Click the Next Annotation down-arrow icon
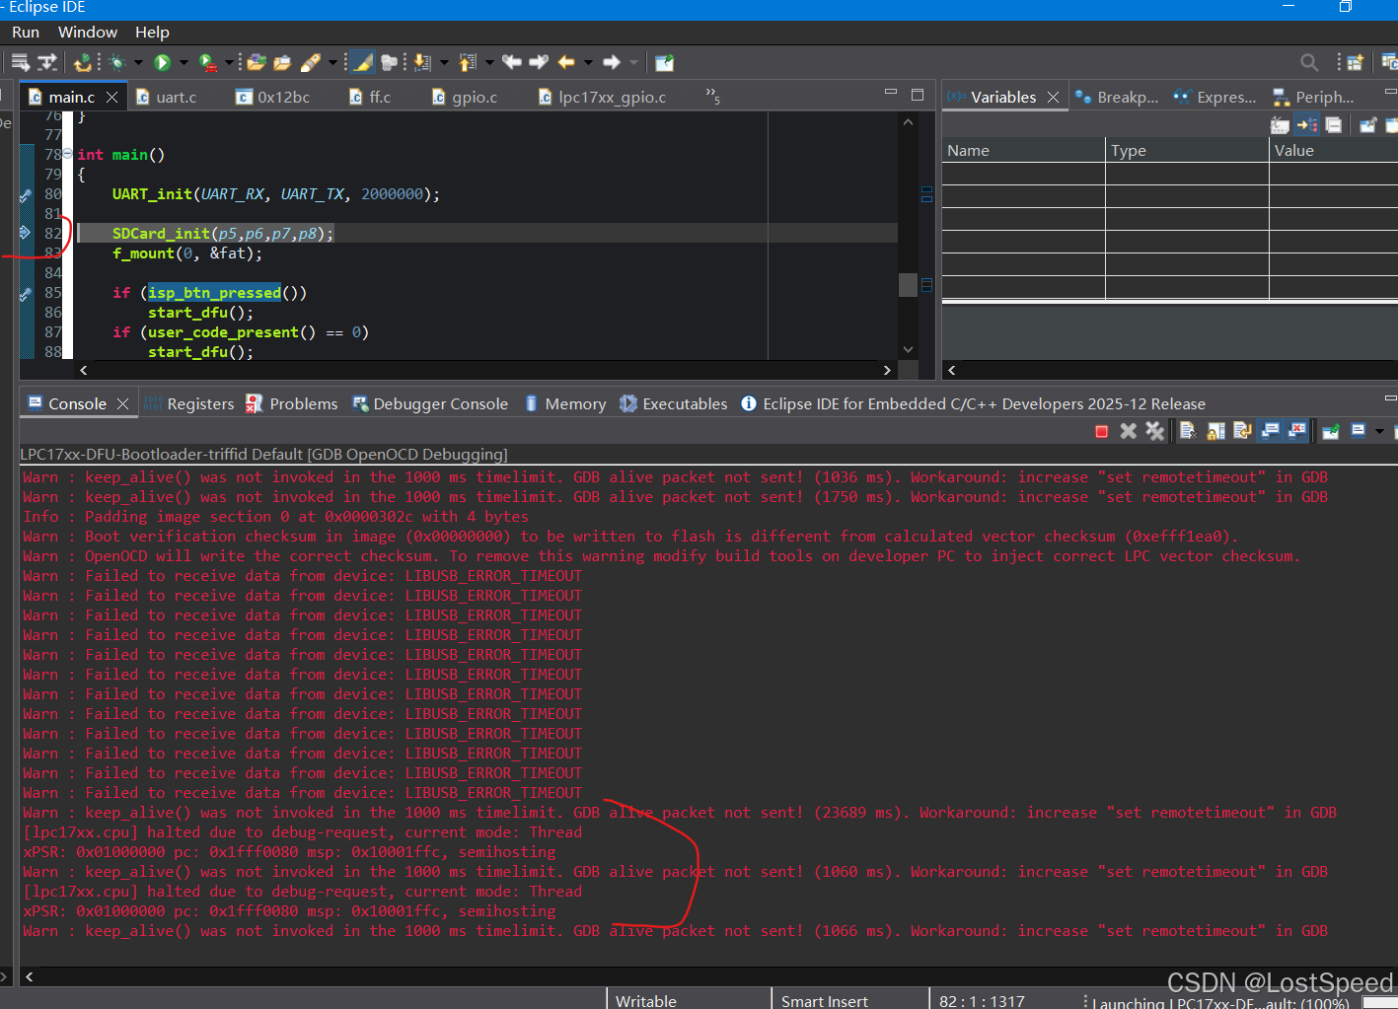The height and width of the screenshot is (1009, 1398). point(422,62)
